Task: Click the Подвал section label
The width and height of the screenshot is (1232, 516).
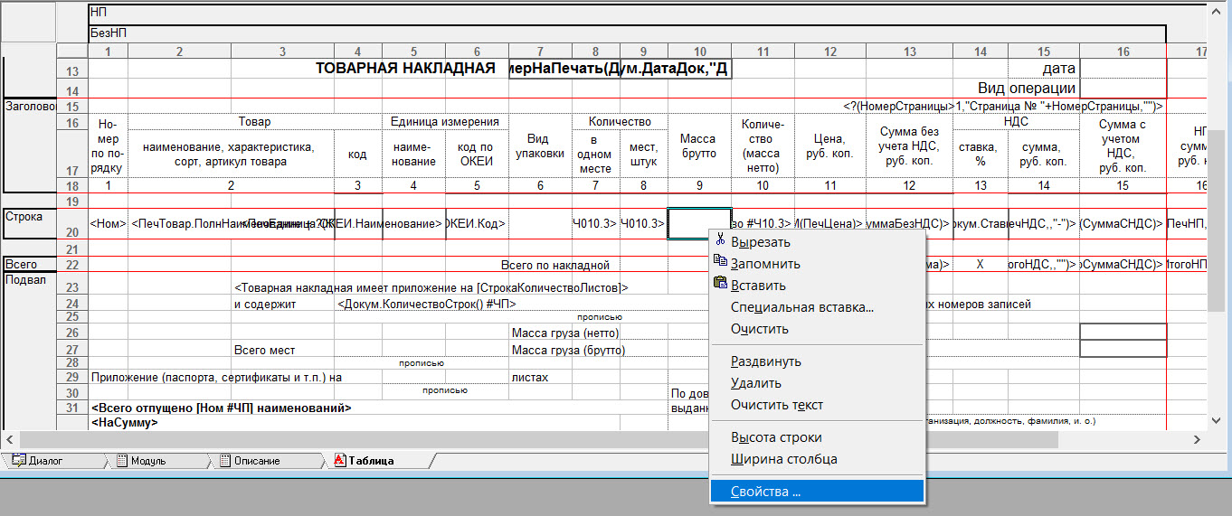Action: pos(24,279)
